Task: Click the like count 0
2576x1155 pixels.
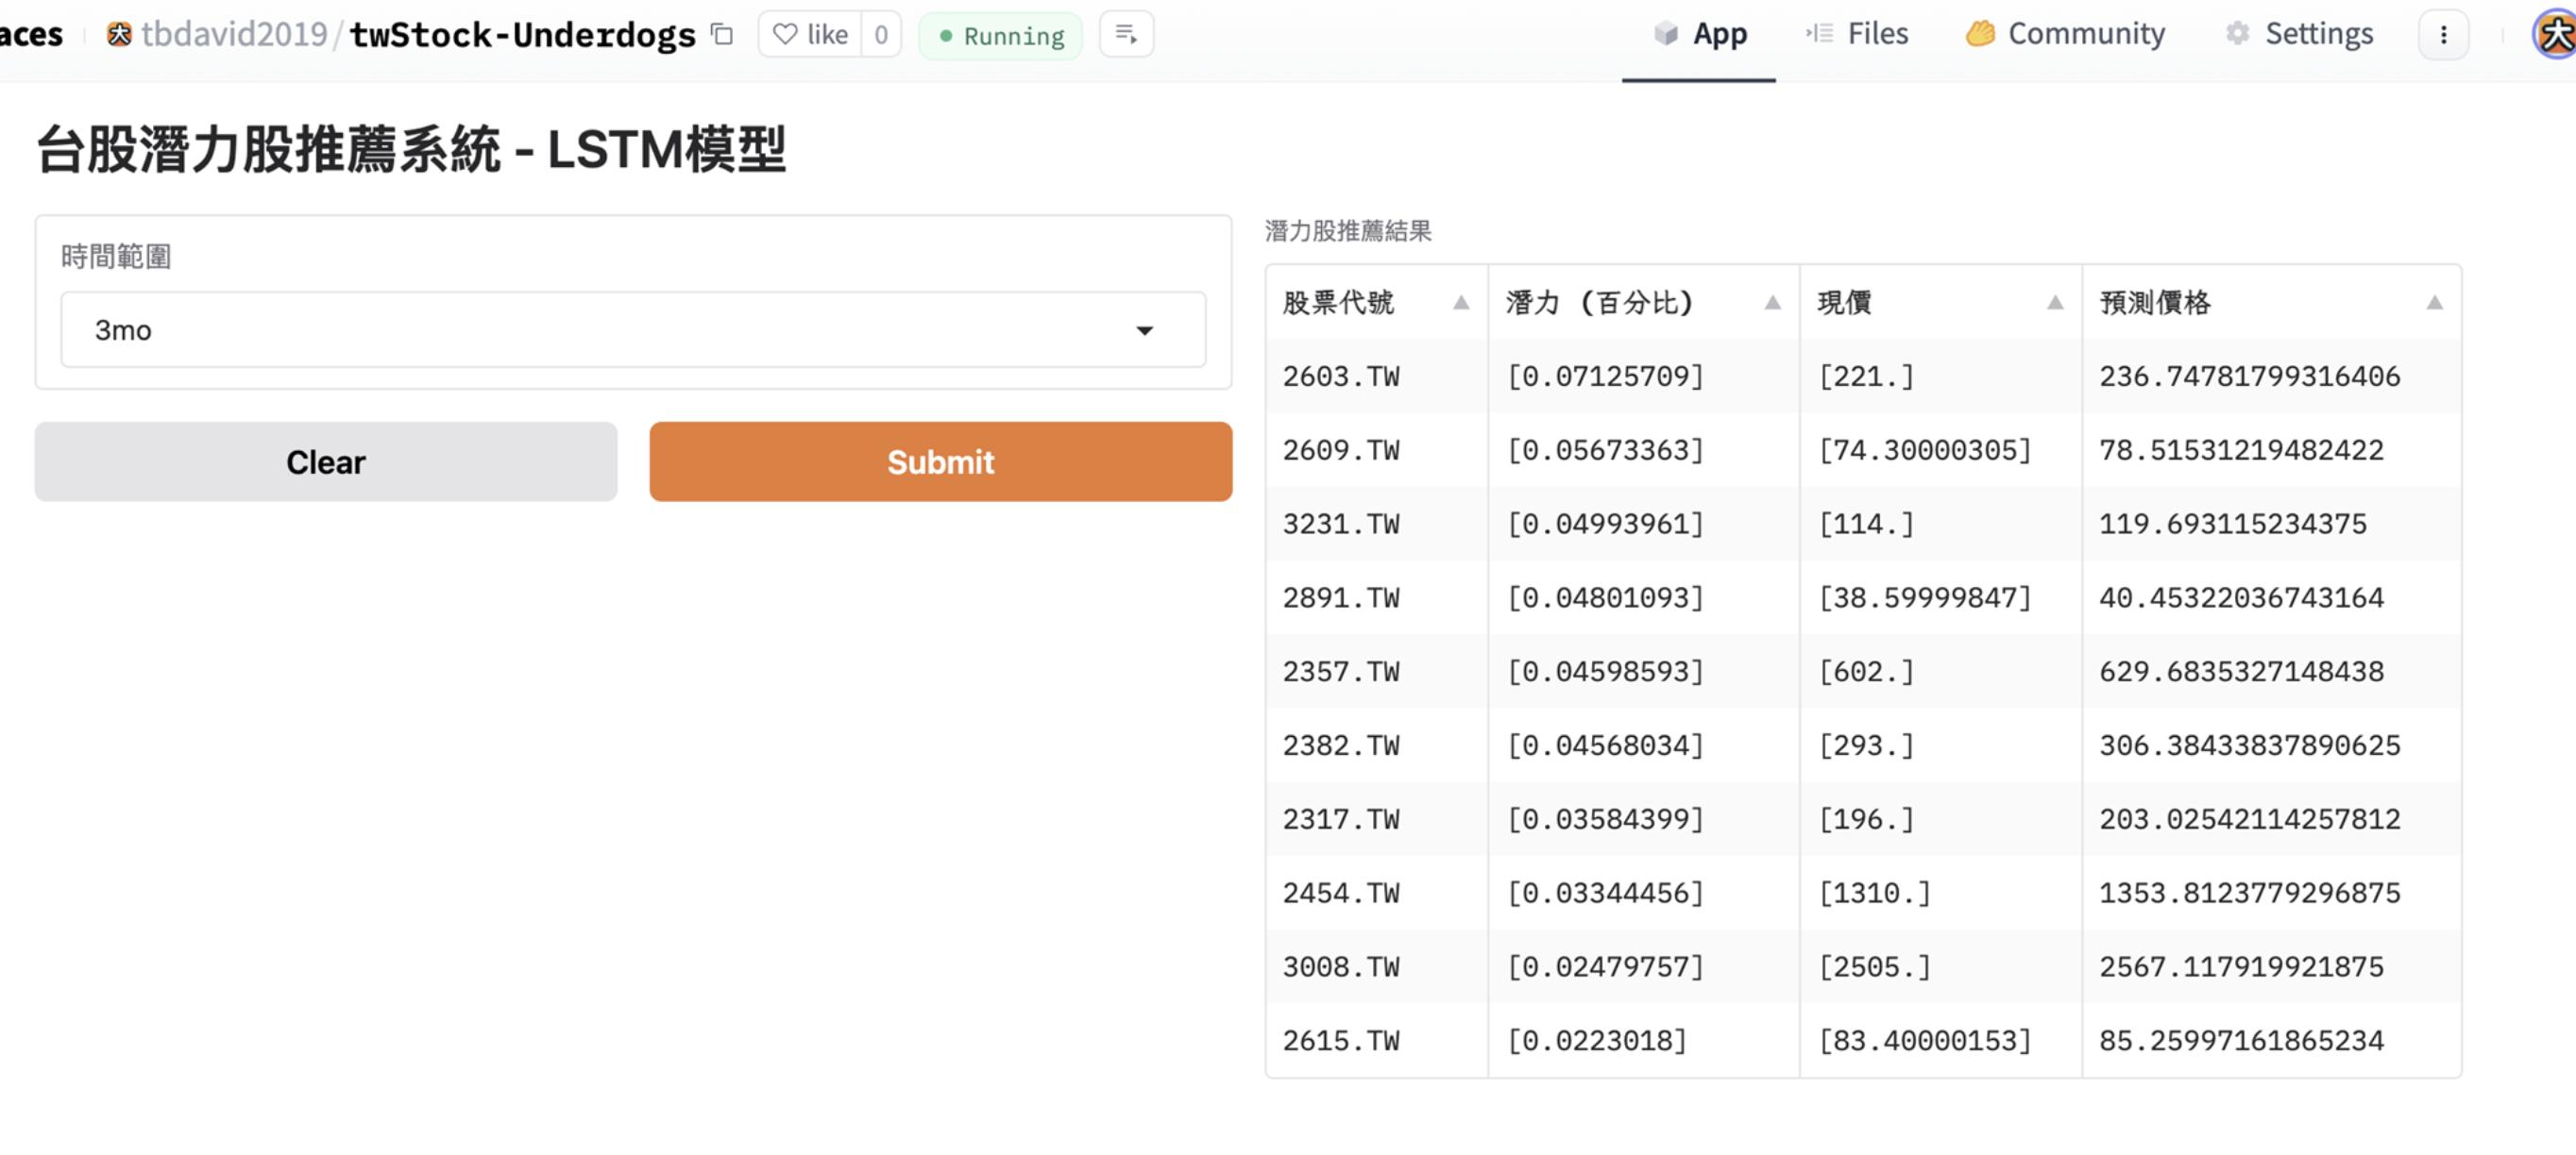Action: pos(880,35)
